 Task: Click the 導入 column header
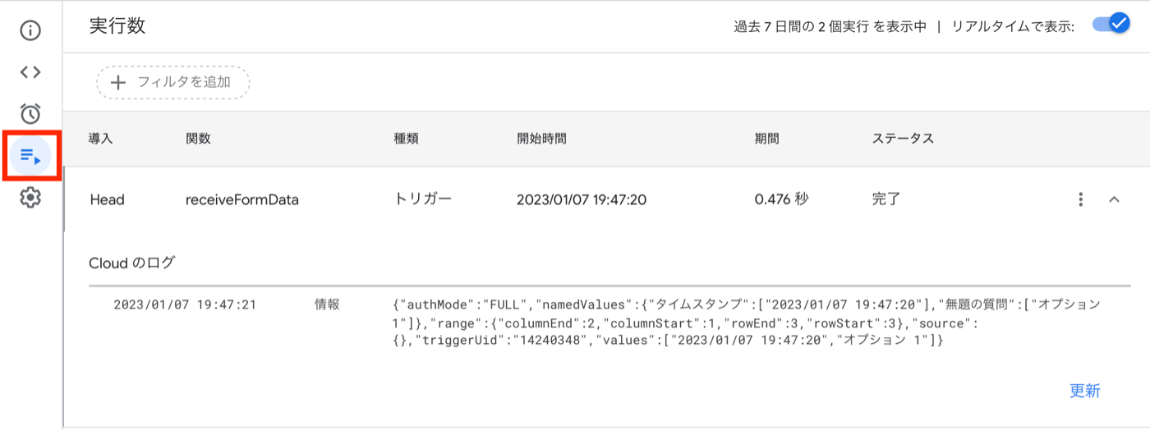[x=101, y=139]
